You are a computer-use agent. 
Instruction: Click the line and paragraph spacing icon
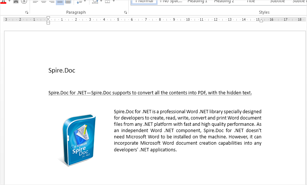point(79,2)
